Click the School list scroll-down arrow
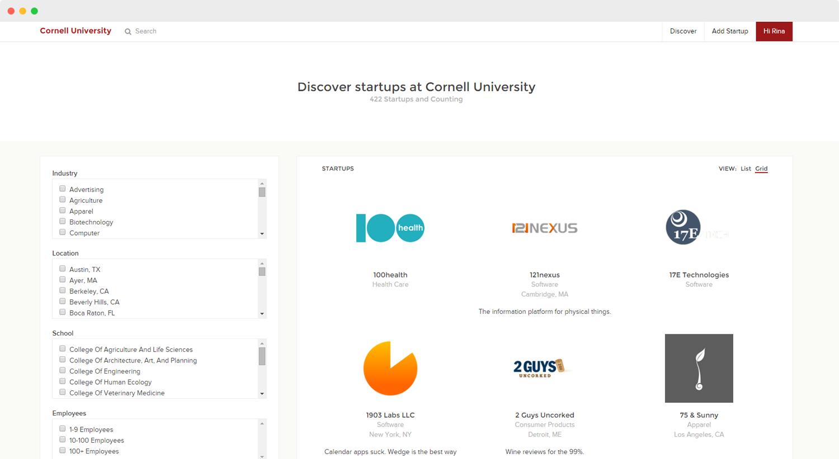The image size is (839, 459). (x=262, y=394)
